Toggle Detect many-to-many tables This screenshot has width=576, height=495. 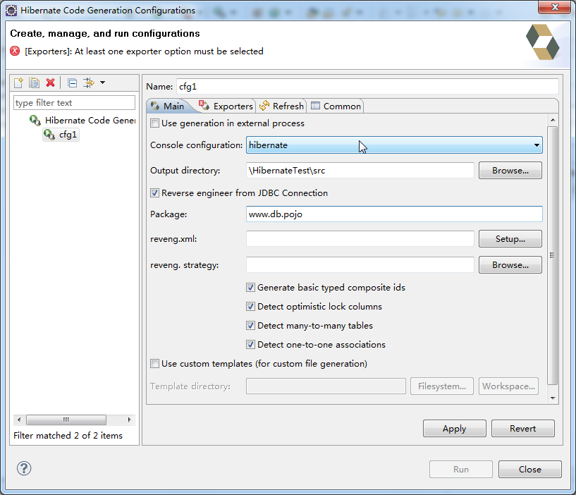(250, 326)
